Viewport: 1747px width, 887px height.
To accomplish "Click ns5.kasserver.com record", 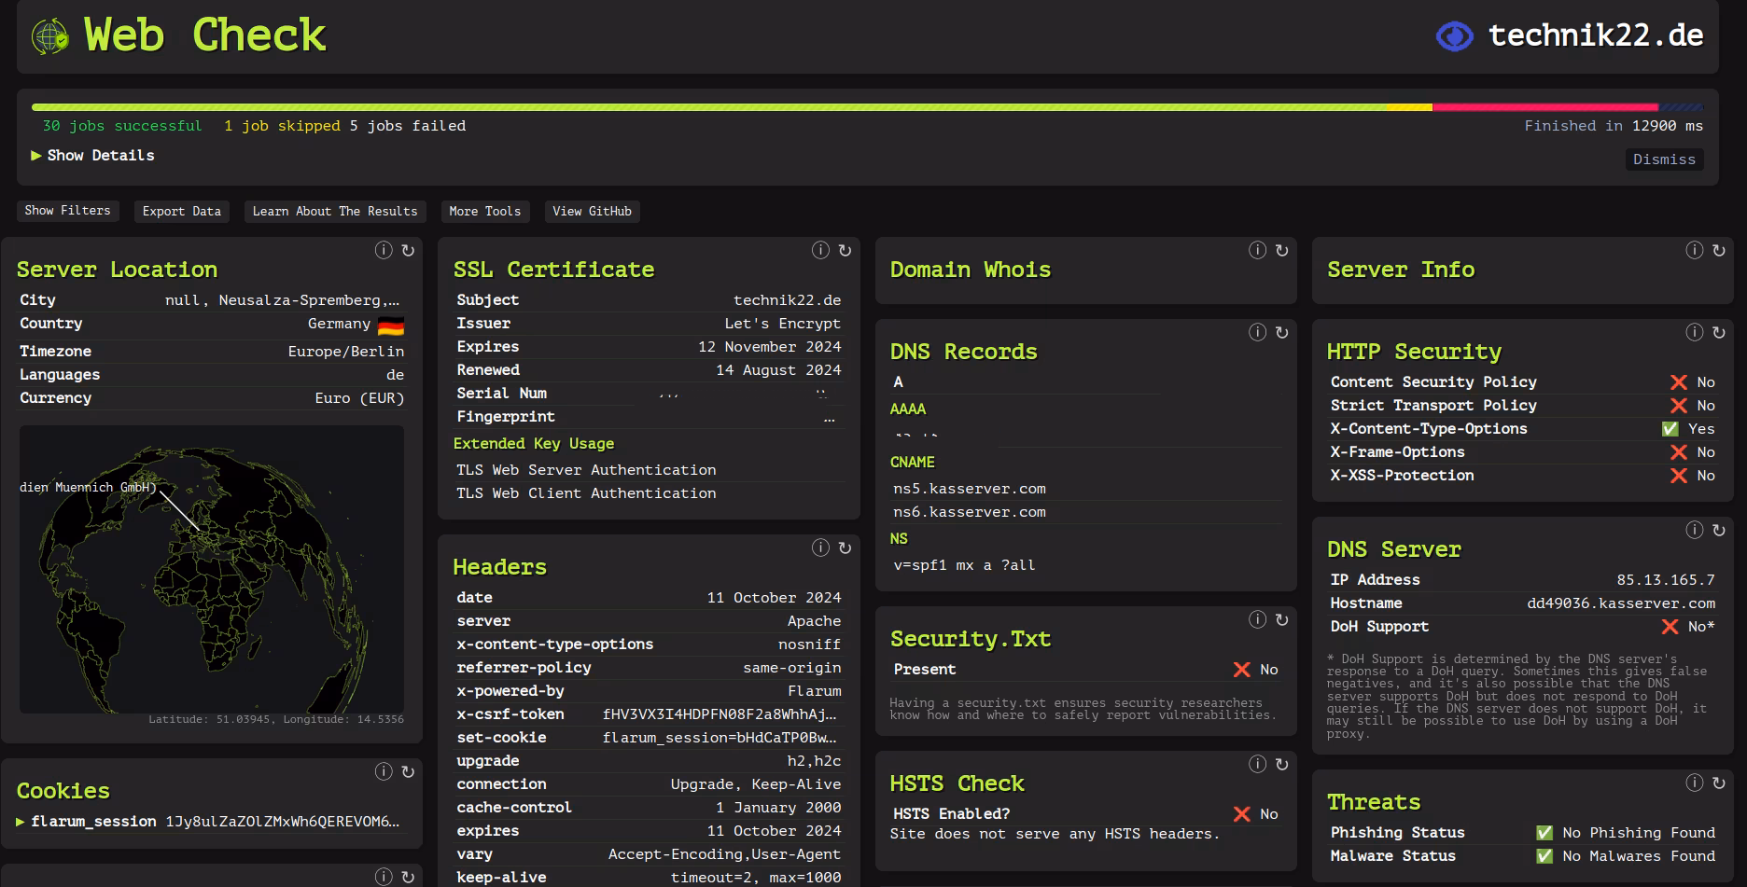I will 970,489.
